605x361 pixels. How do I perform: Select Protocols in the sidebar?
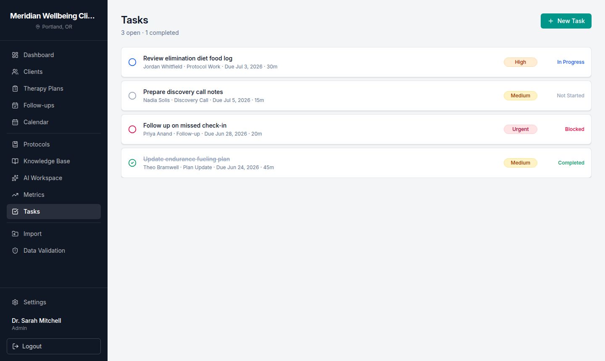(54, 144)
